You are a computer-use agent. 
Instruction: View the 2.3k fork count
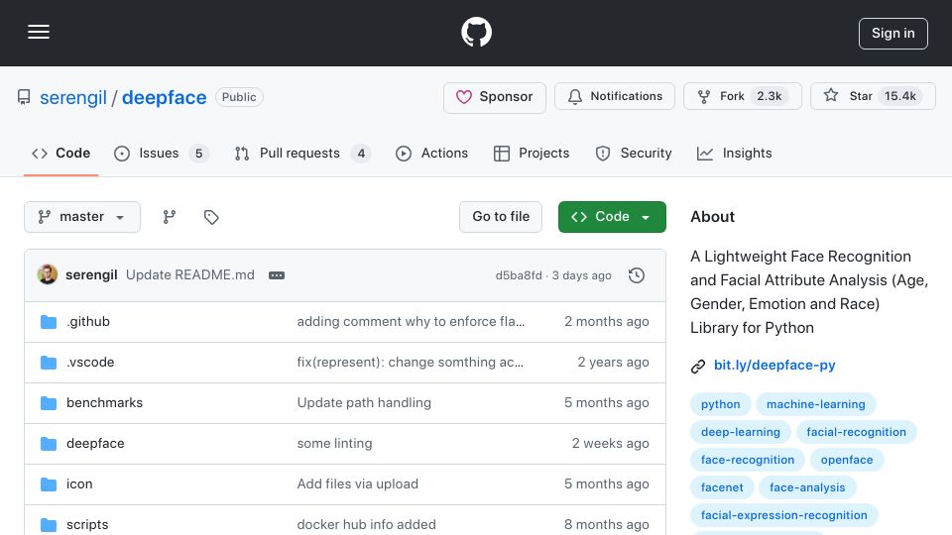pos(769,96)
